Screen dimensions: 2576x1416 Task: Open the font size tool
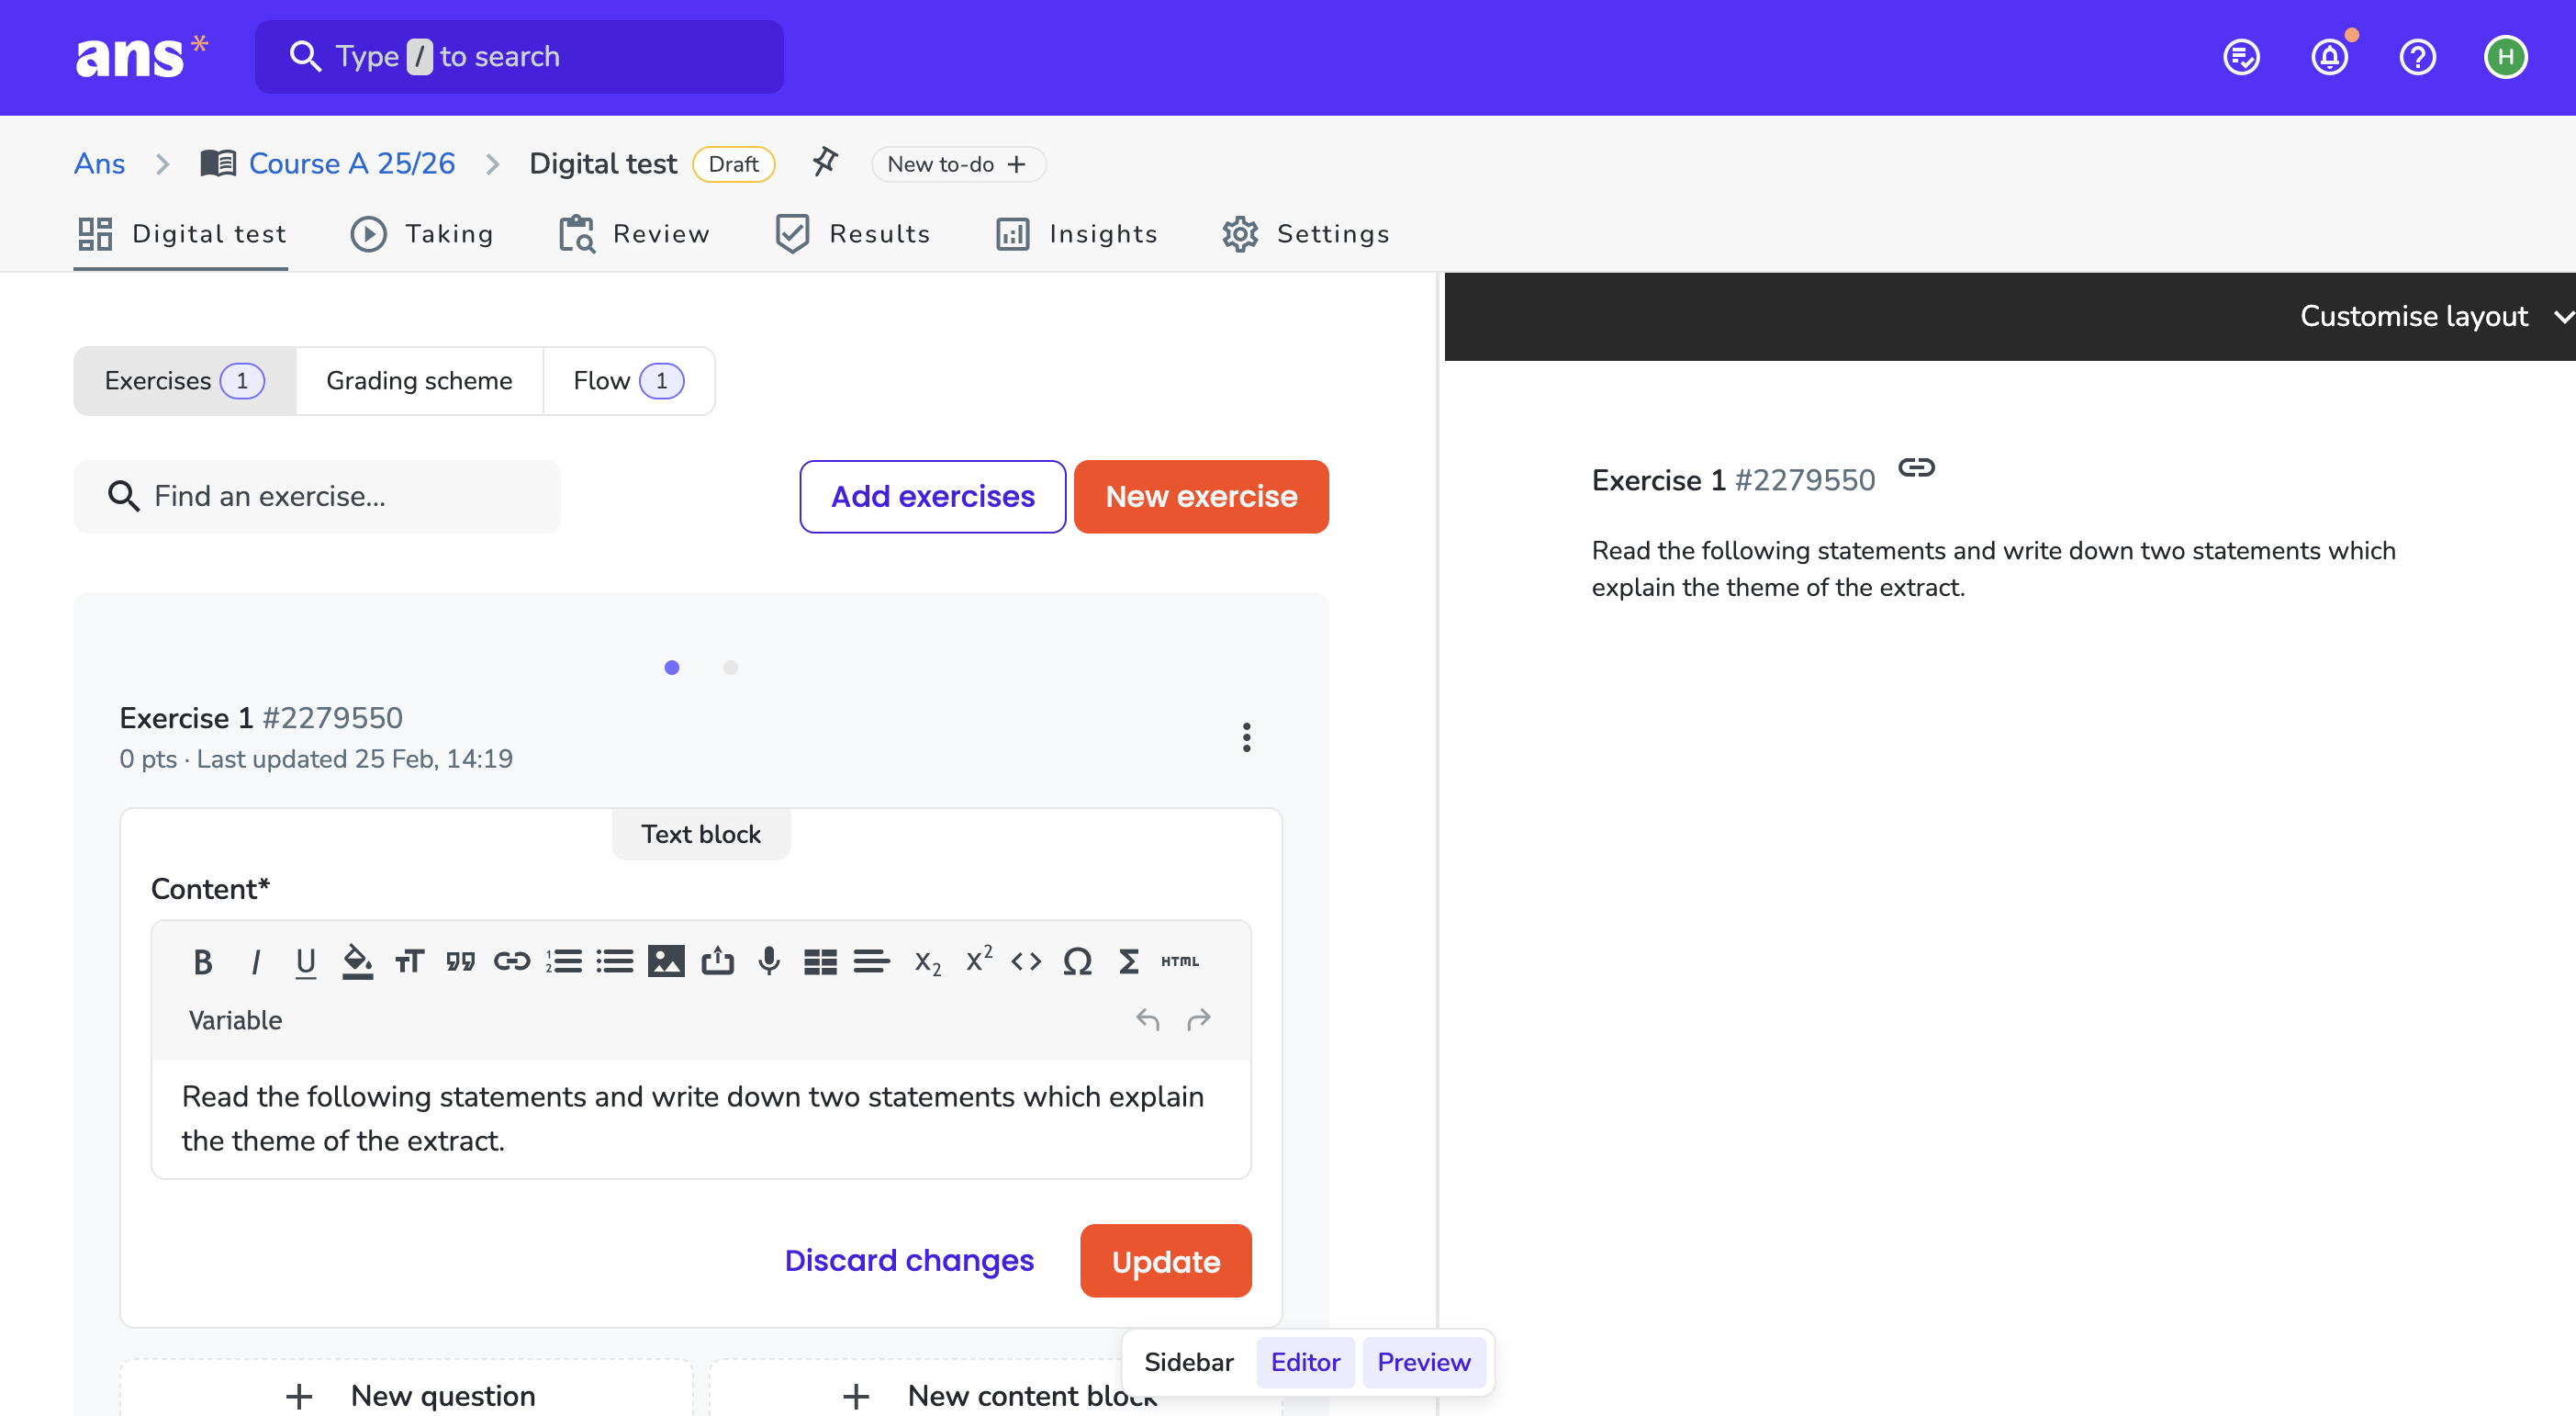pyautogui.click(x=409, y=961)
